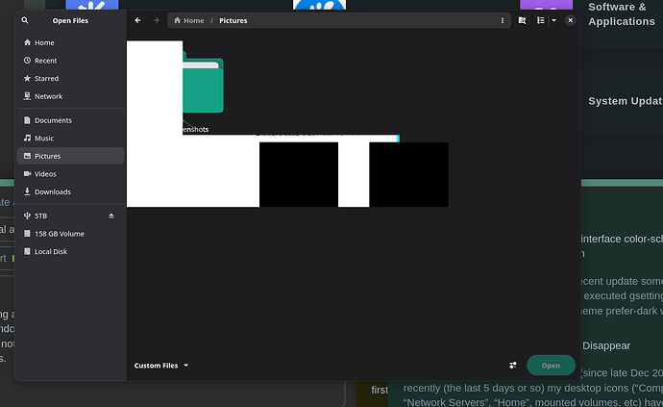
Task: Click the second black thumbnail image
Action: [x=408, y=174]
